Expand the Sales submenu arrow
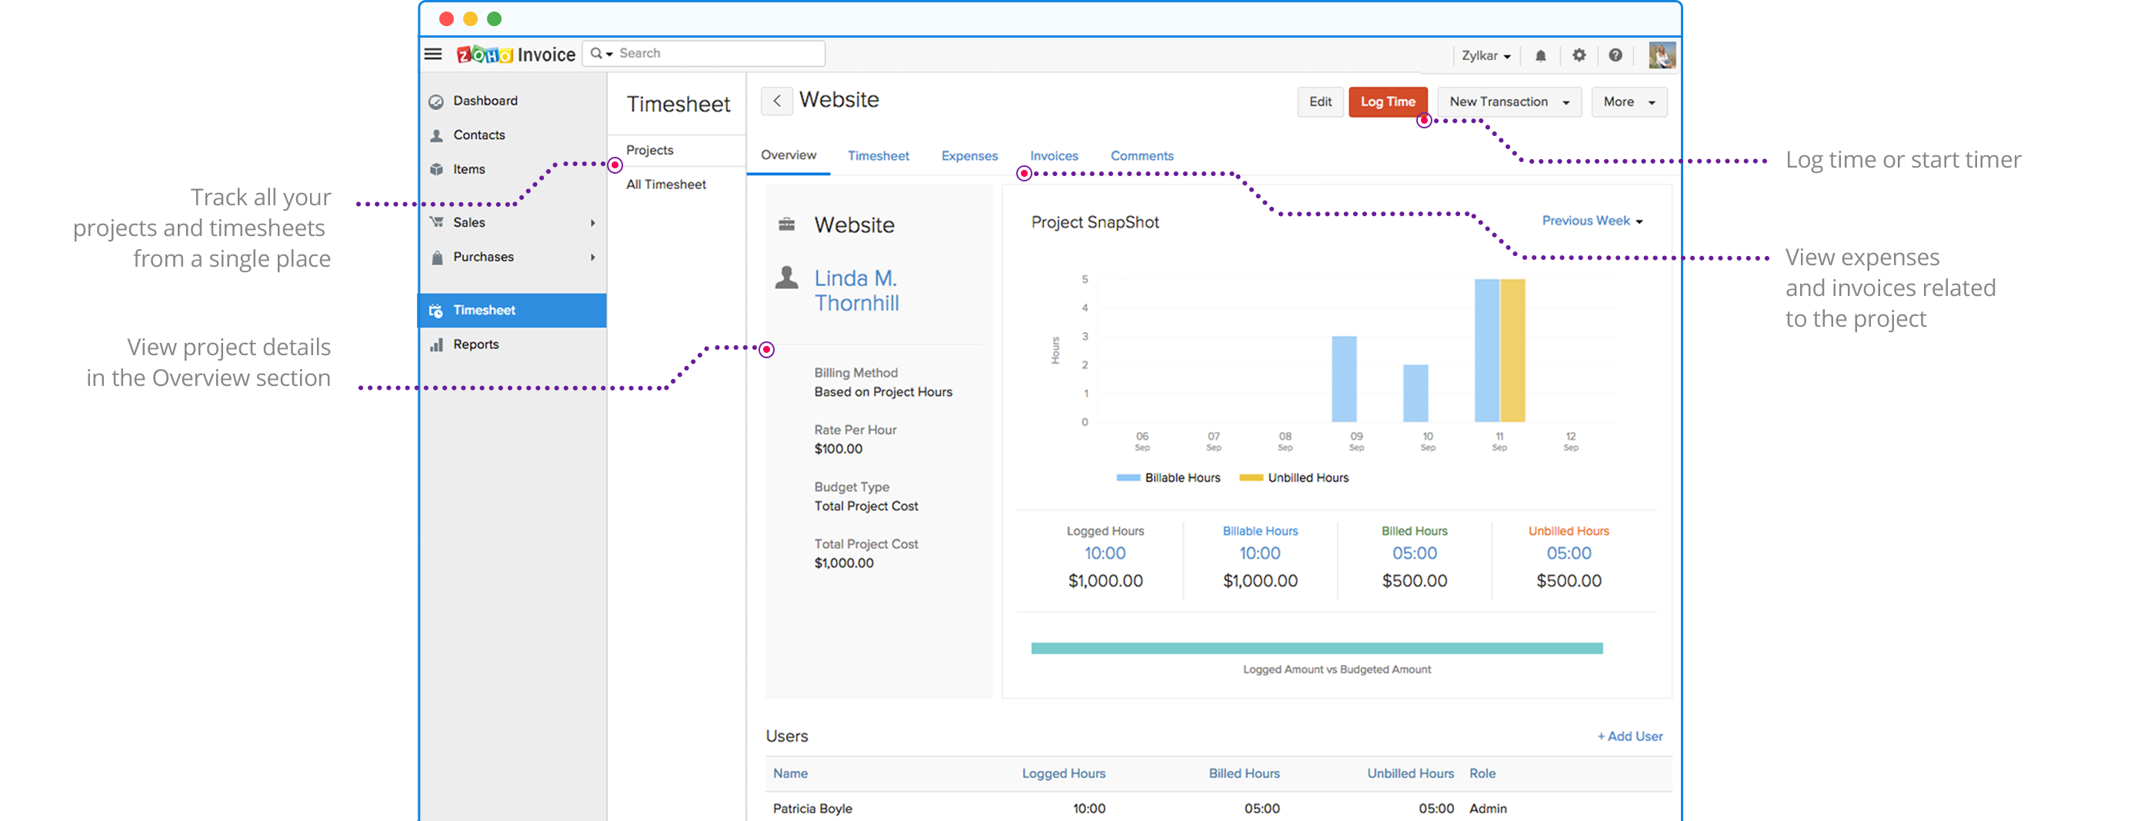This screenshot has height=821, width=2134. pyautogui.click(x=592, y=223)
